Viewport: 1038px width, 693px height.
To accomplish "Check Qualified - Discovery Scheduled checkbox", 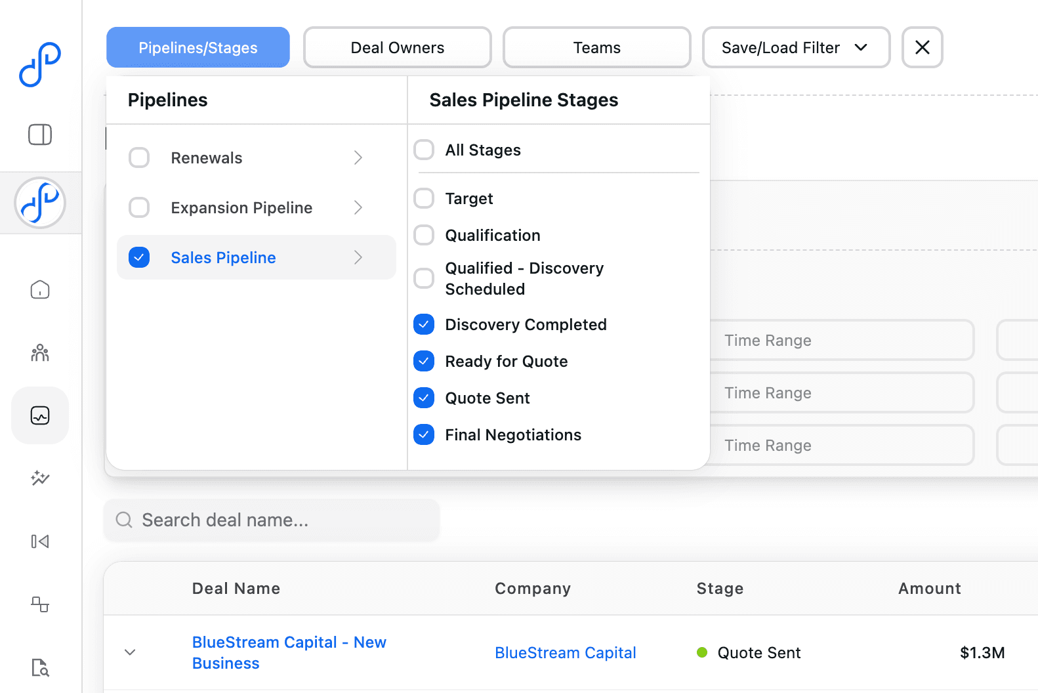I will [x=424, y=278].
